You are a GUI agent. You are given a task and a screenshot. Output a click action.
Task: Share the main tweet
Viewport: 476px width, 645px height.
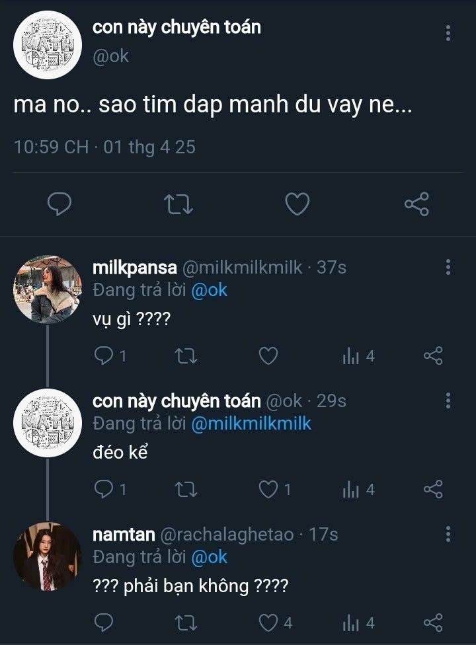coord(416,205)
